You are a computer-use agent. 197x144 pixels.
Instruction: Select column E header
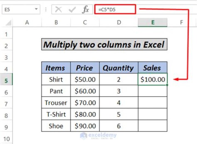coord(153,22)
